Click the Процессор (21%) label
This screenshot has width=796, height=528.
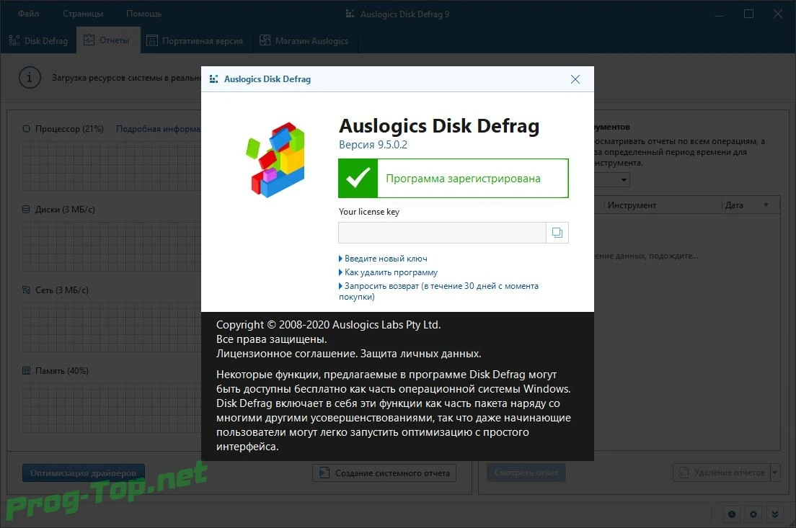(x=69, y=129)
